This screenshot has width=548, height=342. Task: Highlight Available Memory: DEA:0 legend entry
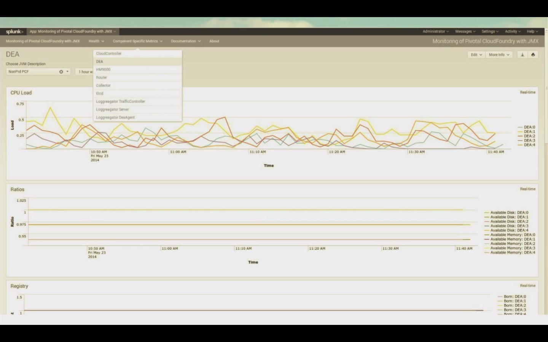pos(510,235)
